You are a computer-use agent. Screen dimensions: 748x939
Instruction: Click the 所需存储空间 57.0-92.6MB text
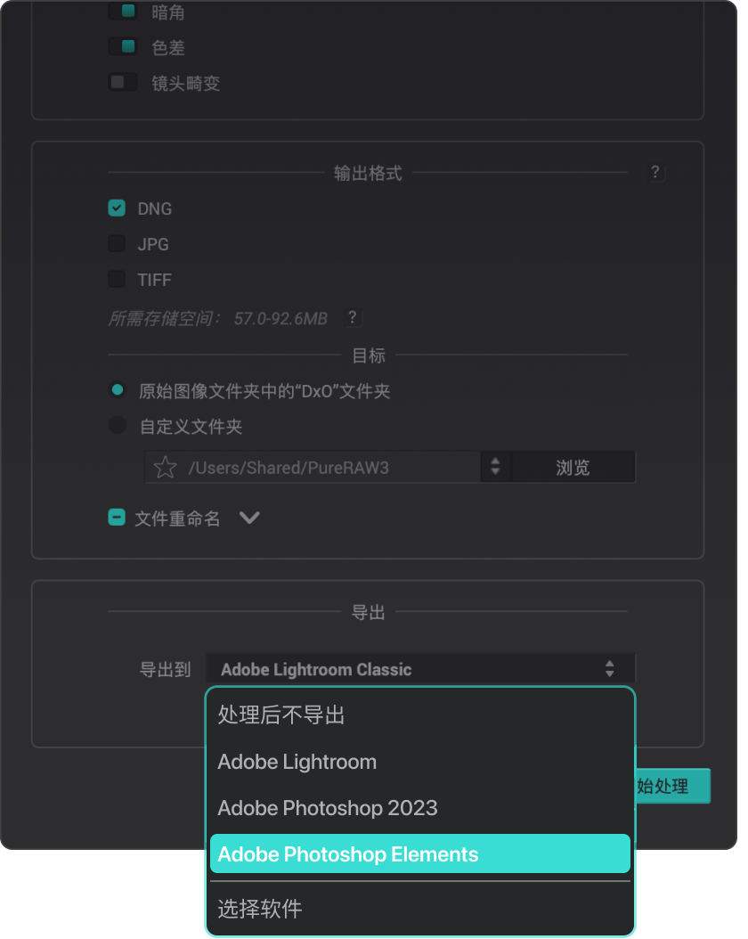point(218,318)
